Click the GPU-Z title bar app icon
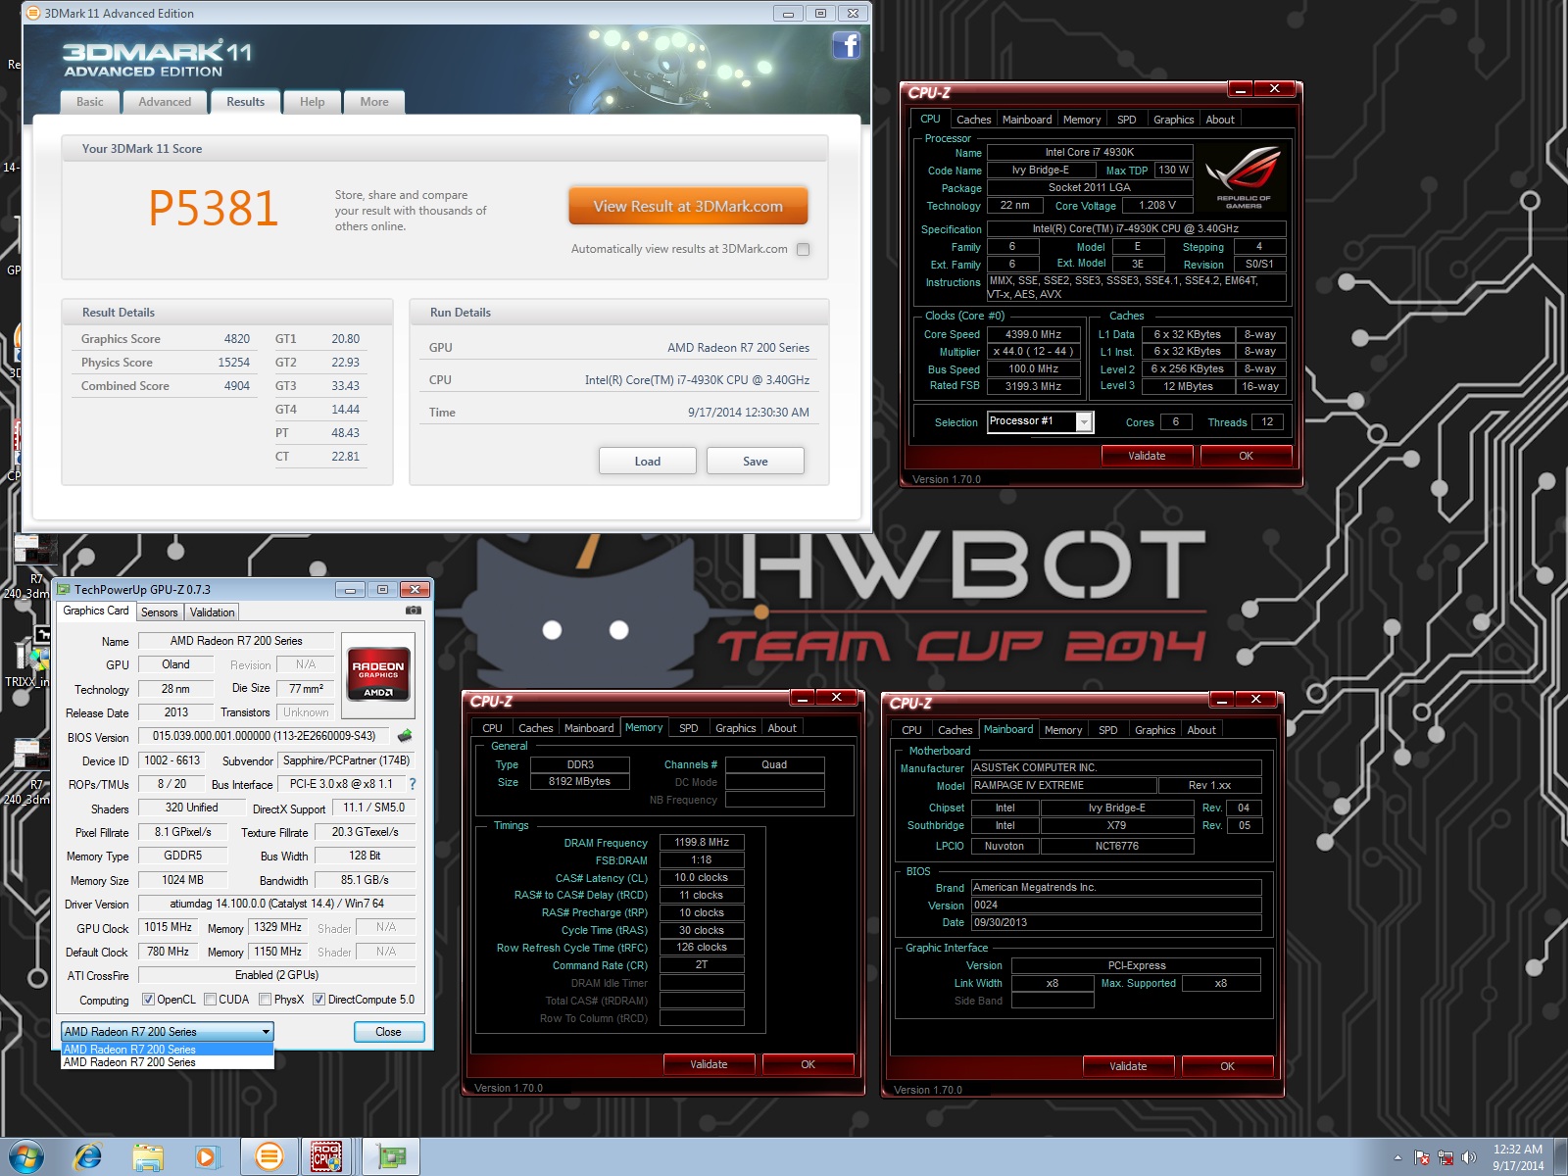 pos(64,589)
